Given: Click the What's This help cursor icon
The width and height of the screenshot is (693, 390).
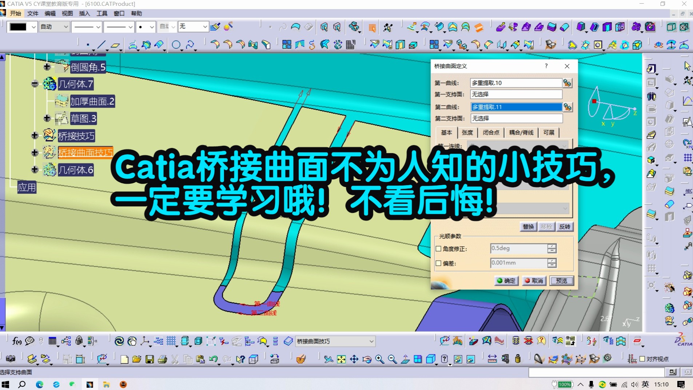Looking at the screenshot, I should (240, 359).
